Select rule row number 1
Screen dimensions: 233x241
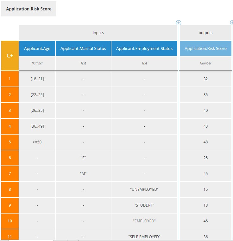(10, 79)
